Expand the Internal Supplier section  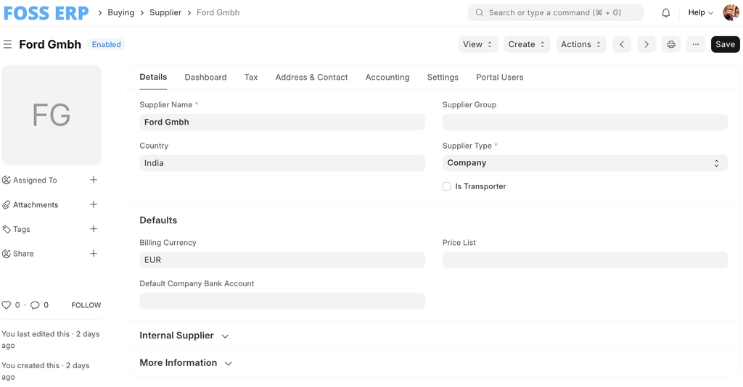coord(184,336)
